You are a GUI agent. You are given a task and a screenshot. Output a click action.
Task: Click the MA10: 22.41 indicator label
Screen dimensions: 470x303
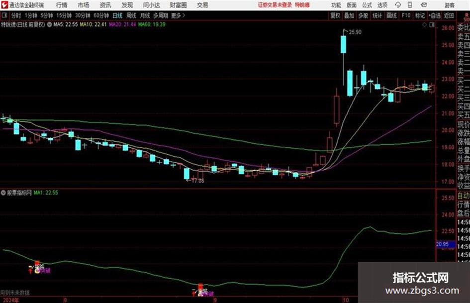[93, 24]
